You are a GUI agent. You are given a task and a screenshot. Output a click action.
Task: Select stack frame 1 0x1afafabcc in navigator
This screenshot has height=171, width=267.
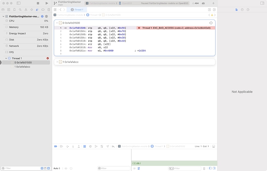[x=26, y=67]
